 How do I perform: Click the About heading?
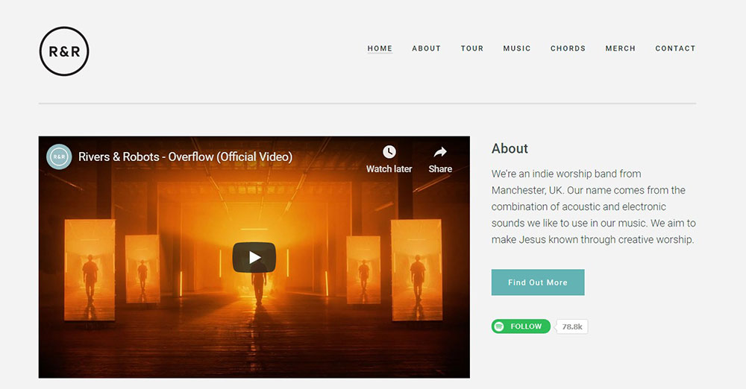coord(510,148)
